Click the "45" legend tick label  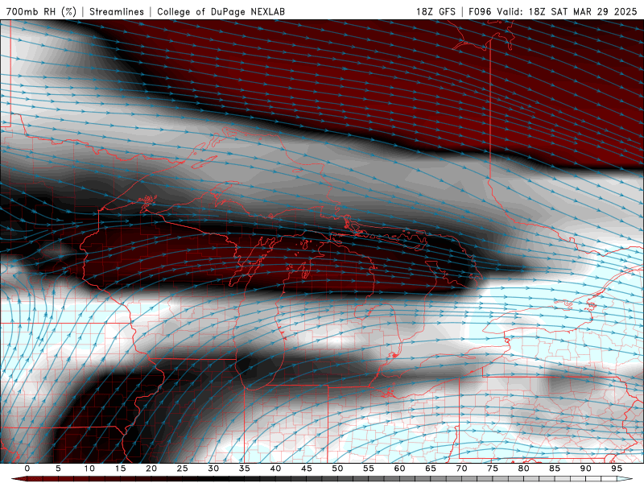point(307,469)
